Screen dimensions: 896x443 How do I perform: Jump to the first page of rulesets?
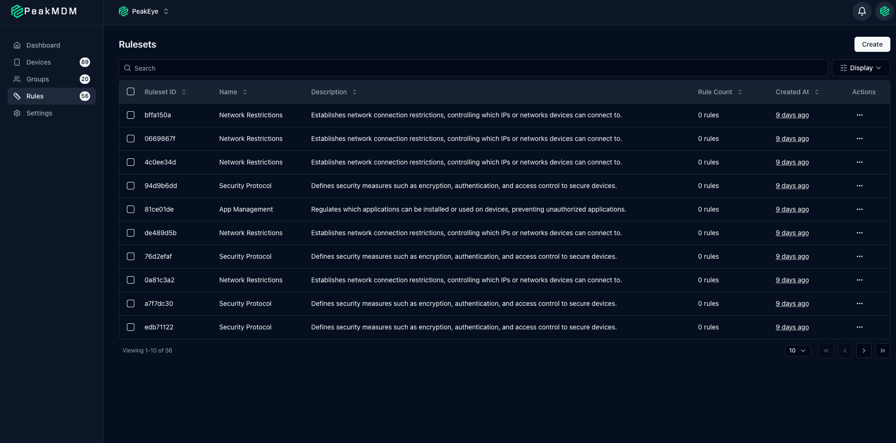pyautogui.click(x=826, y=351)
